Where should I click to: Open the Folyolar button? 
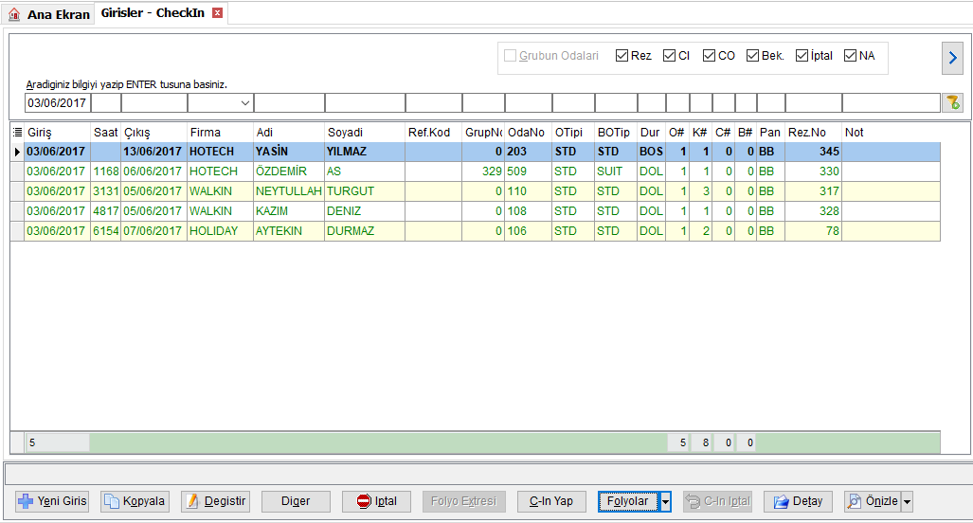pyautogui.click(x=628, y=501)
